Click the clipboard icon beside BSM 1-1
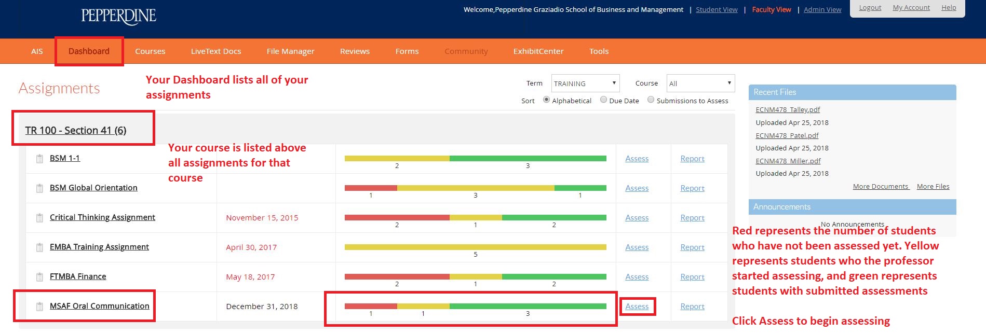The image size is (986, 334). tap(39, 159)
